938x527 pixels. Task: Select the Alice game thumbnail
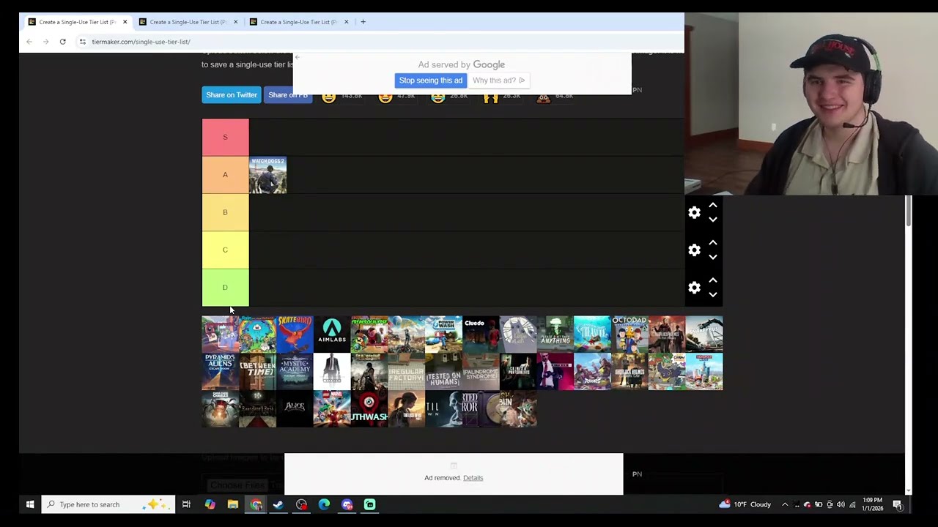(295, 409)
